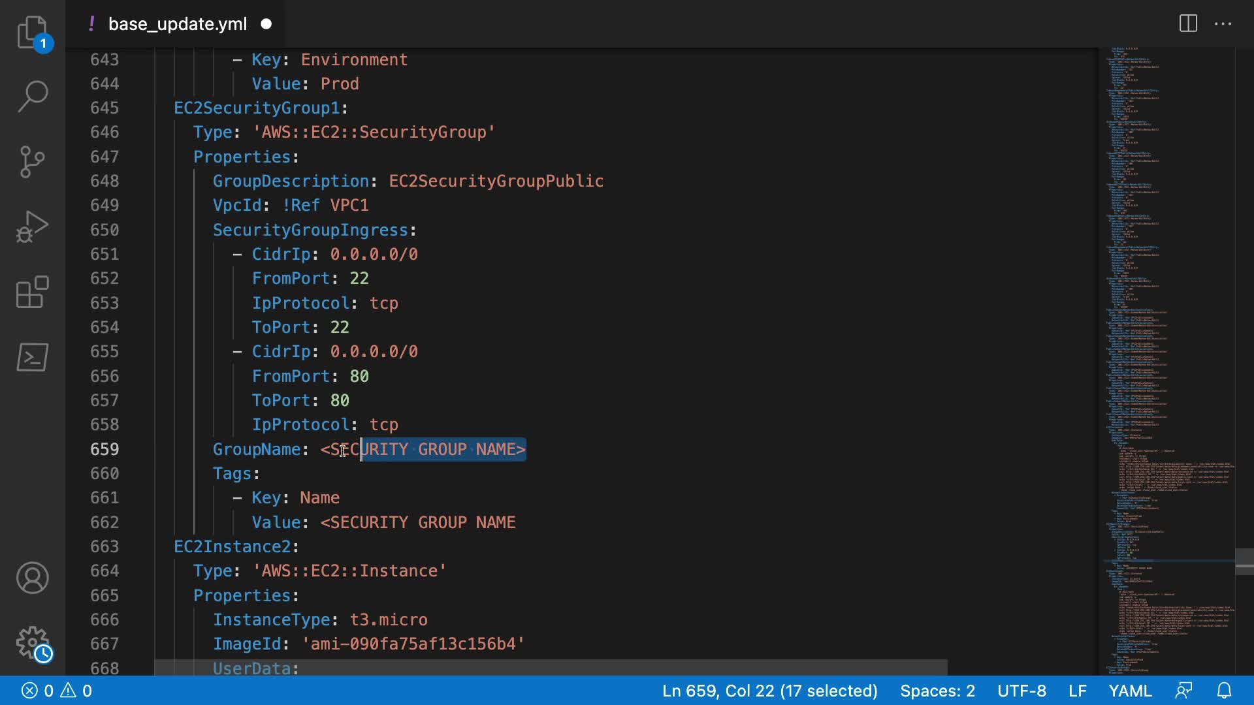Open the Extensions view

coord(32,292)
